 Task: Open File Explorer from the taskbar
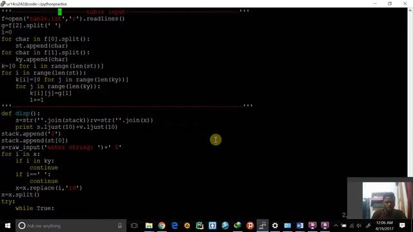(x=149, y=226)
